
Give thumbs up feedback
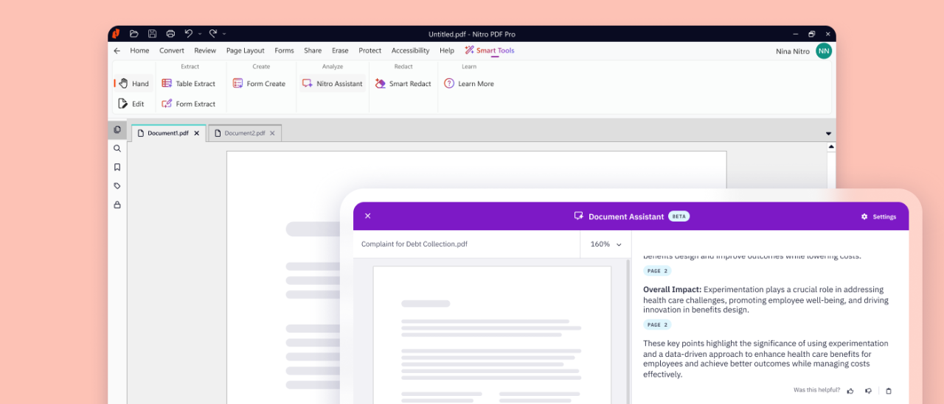(x=850, y=391)
